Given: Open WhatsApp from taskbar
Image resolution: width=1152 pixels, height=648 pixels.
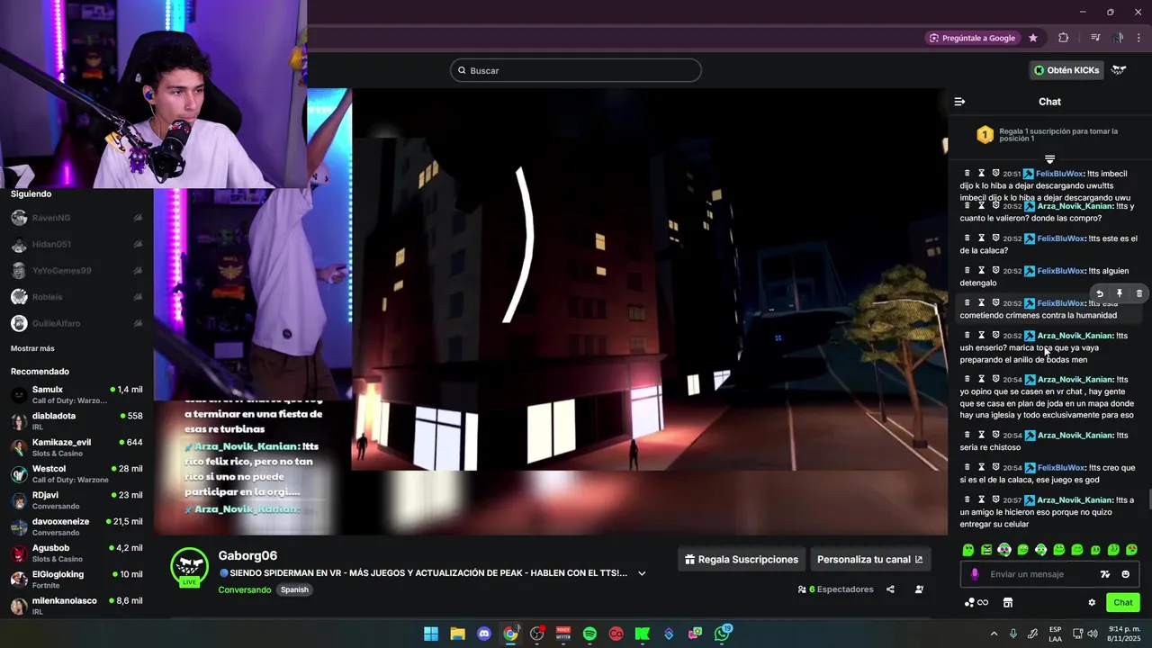Looking at the screenshot, I should coord(722,634).
